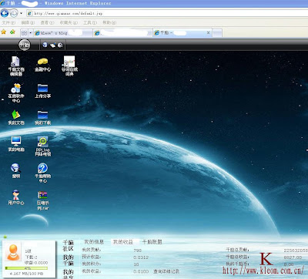
Task: Open the 编辑 menu
Action: coord(28,23)
